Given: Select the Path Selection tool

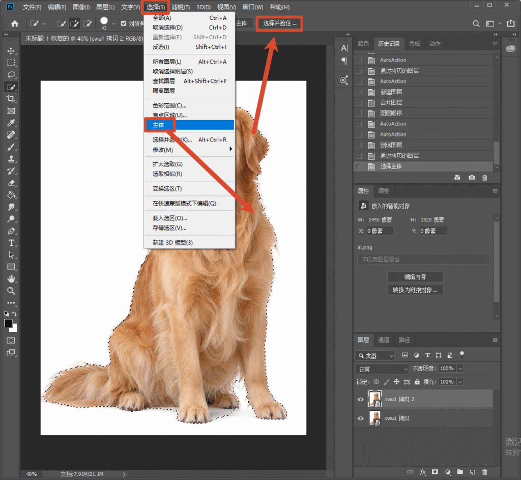Looking at the screenshot, I should [11, 255].
